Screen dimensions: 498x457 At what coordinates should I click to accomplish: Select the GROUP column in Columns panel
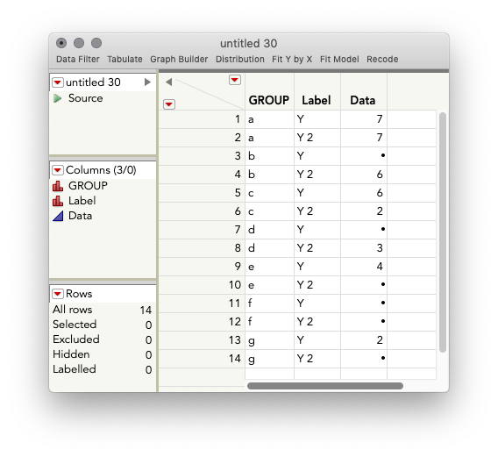(88, 186)
